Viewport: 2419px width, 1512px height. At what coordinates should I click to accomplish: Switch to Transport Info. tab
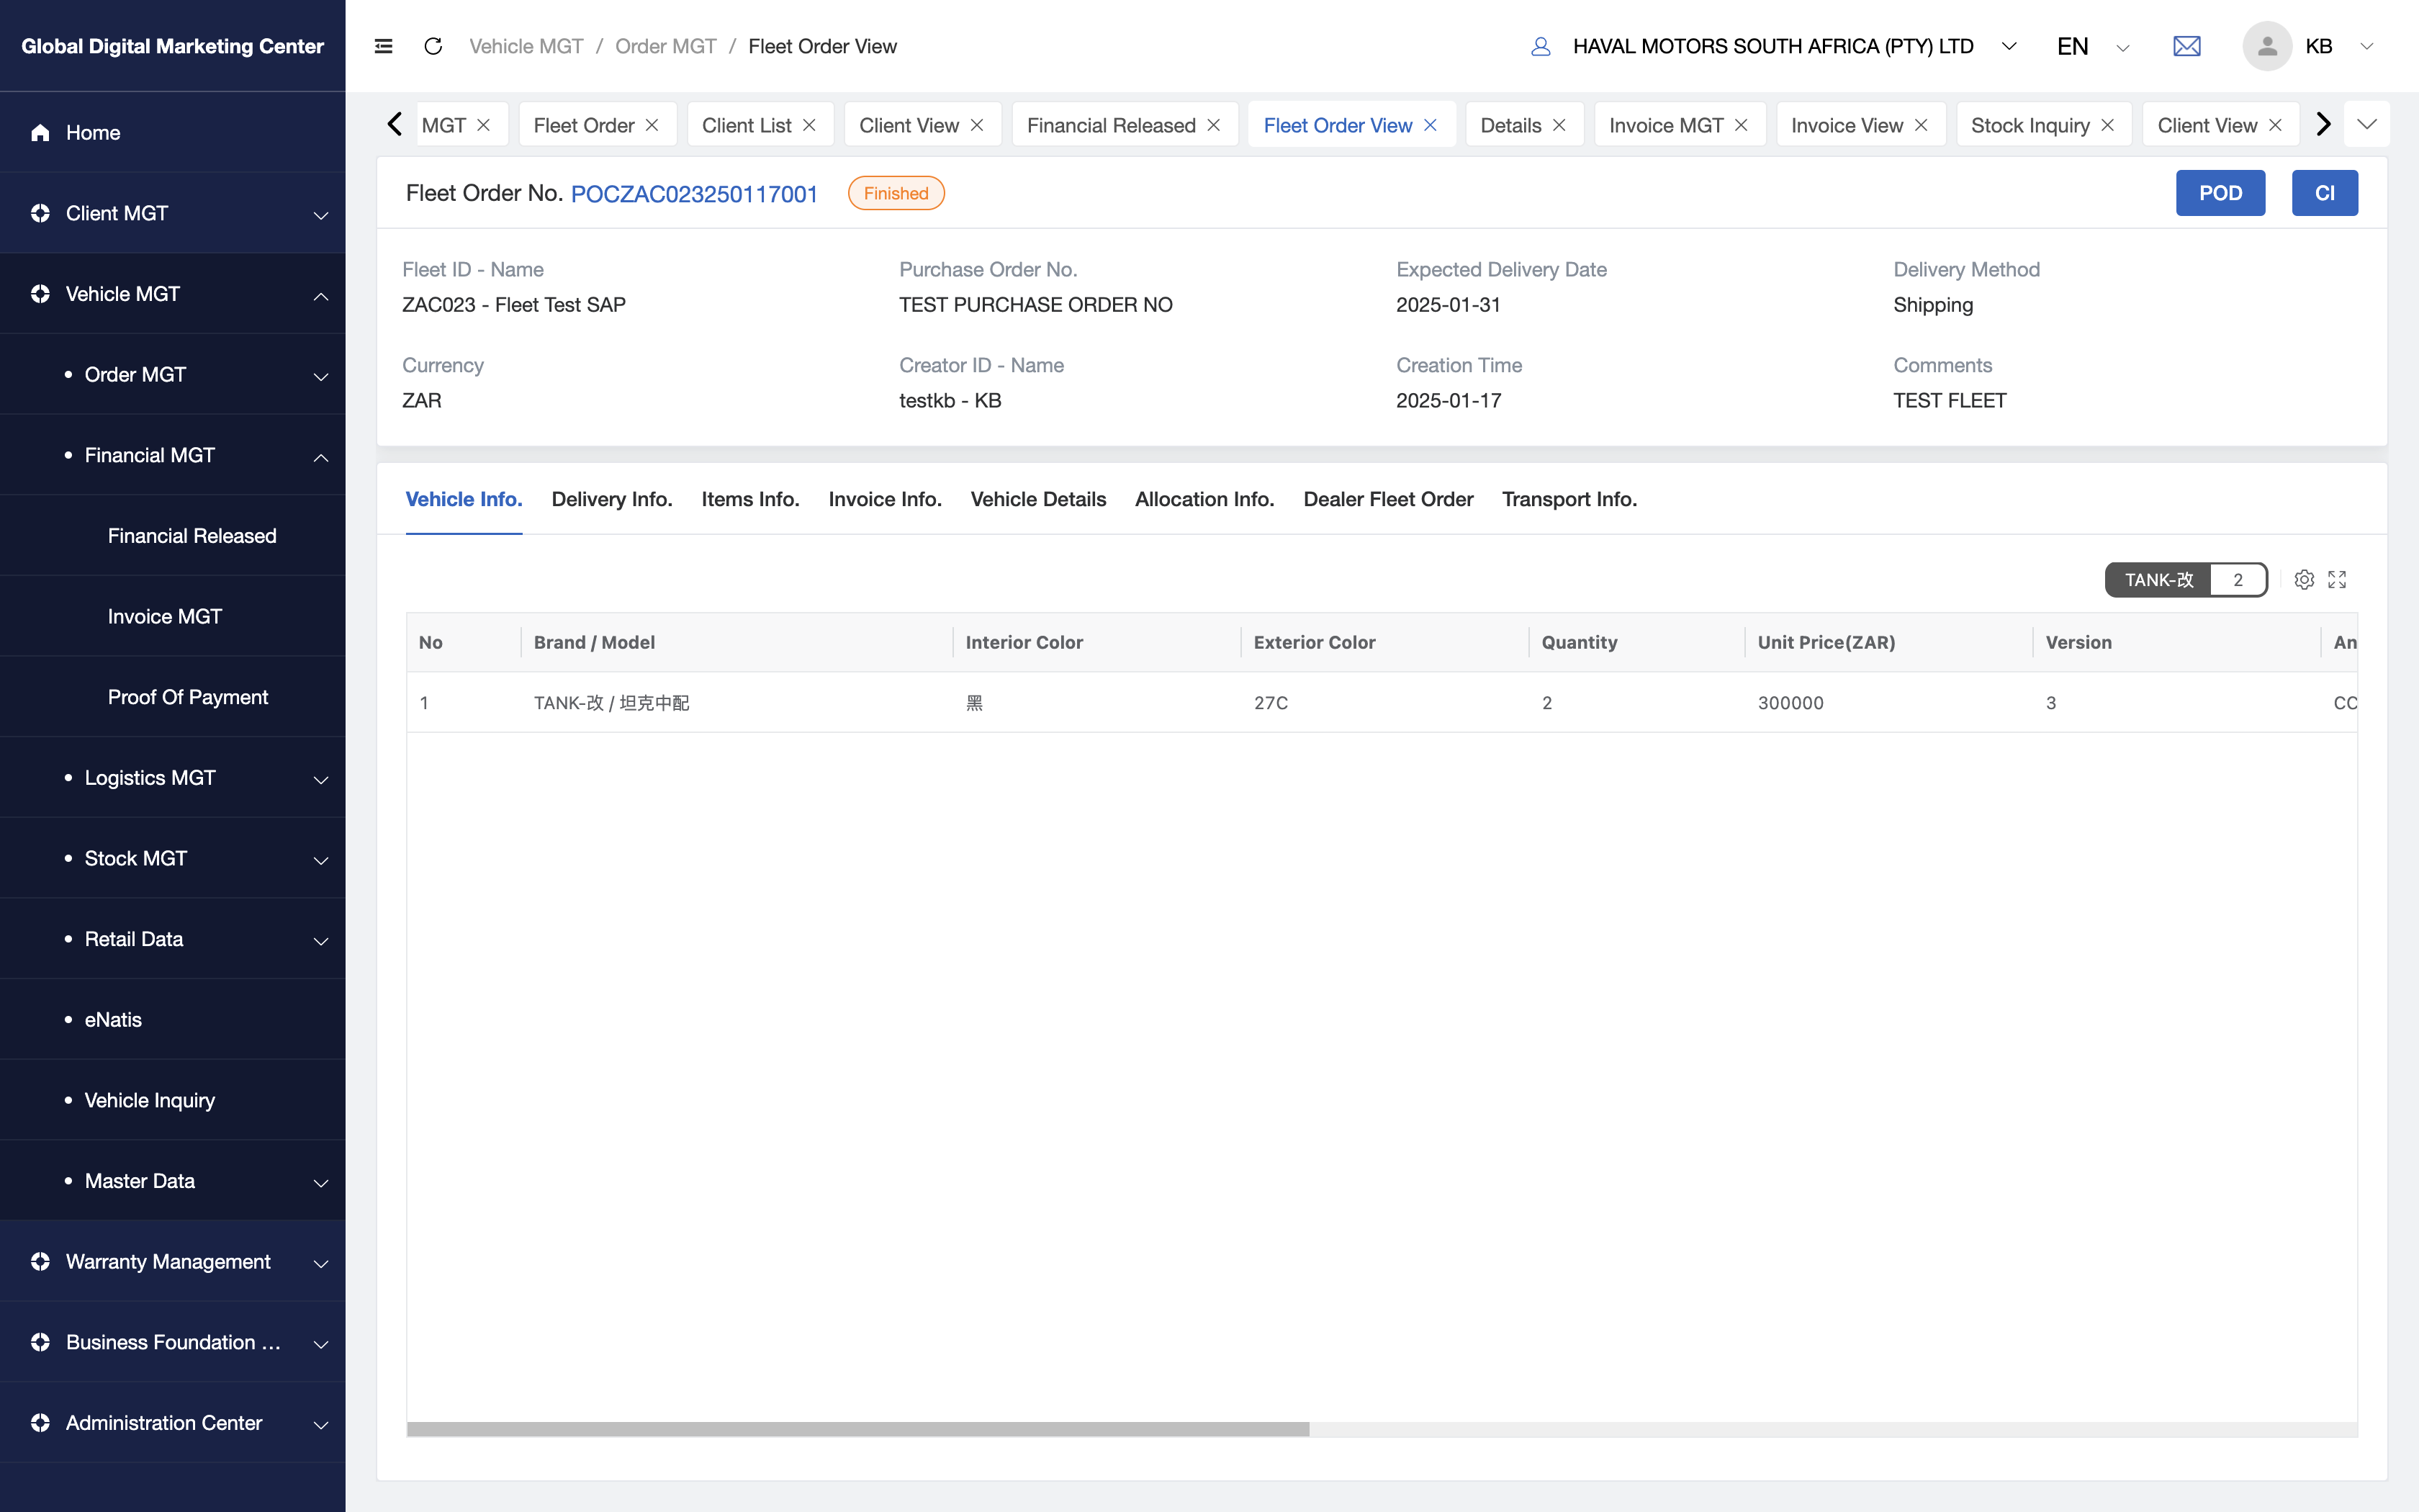pos(1569,499)
